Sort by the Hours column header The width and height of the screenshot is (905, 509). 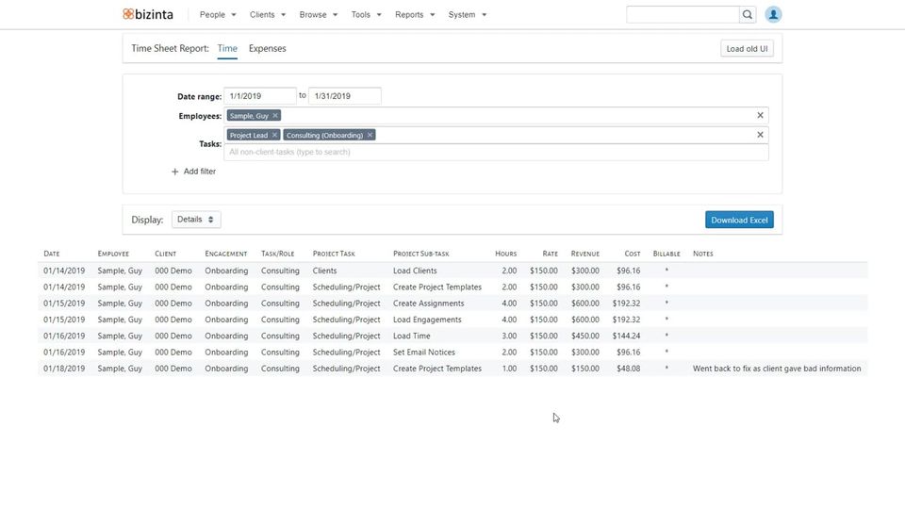(505, 254)
